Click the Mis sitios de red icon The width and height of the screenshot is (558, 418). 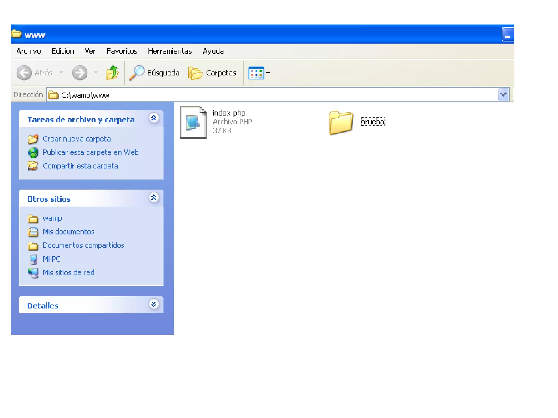click(33, 273)
